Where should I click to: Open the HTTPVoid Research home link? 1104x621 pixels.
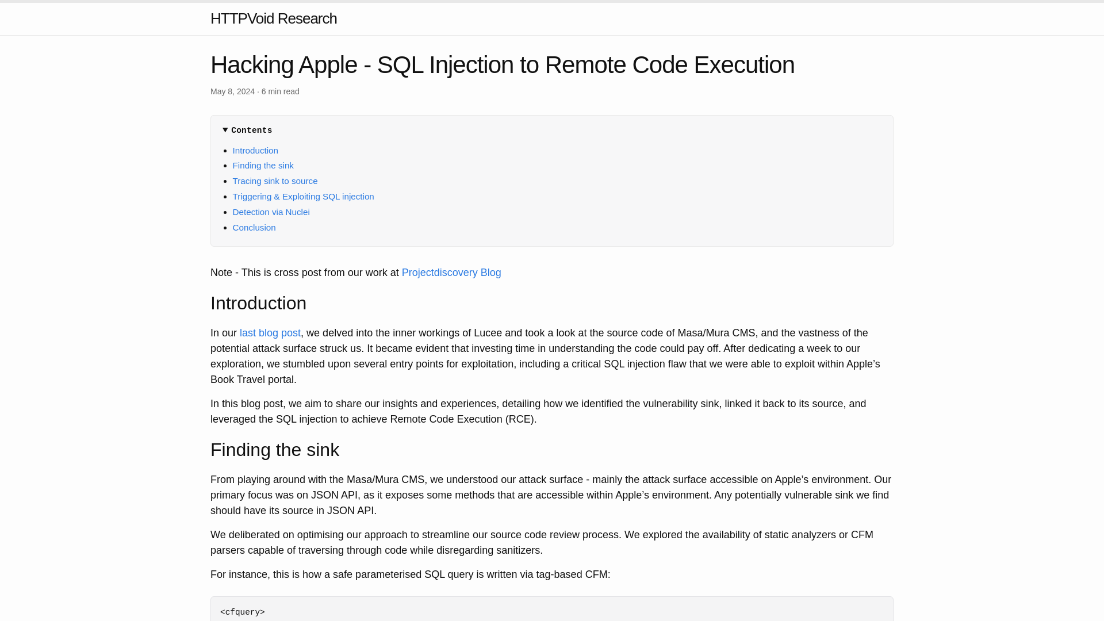click(273, 18)
